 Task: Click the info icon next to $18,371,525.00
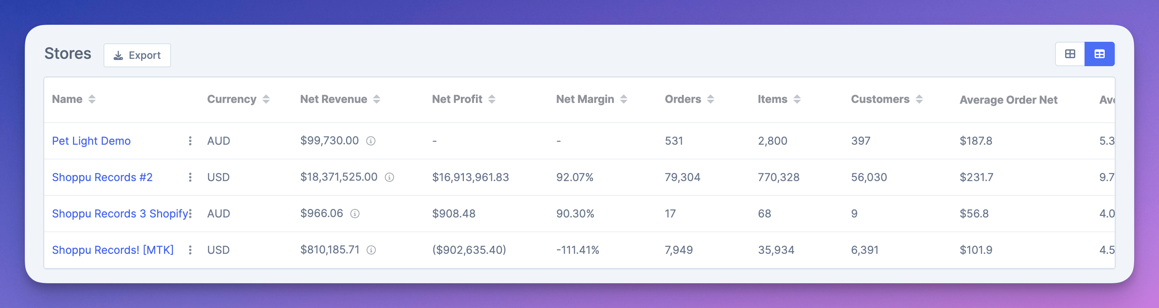[389, 177]
